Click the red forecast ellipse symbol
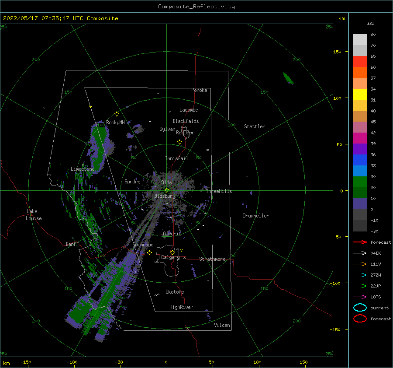 coord(360,319)
